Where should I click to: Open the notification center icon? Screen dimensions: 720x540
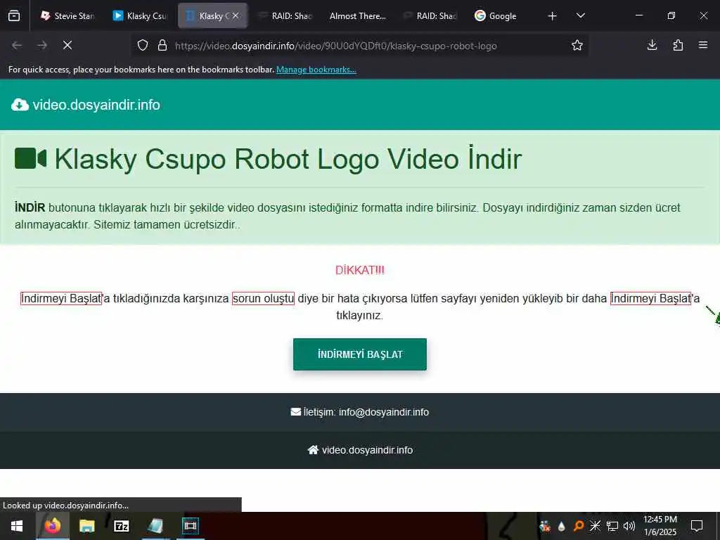[697, 526]
